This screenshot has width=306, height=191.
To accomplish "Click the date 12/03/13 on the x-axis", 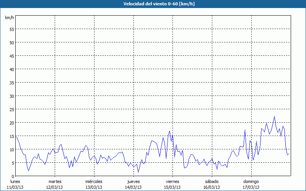I will [55, 187].
